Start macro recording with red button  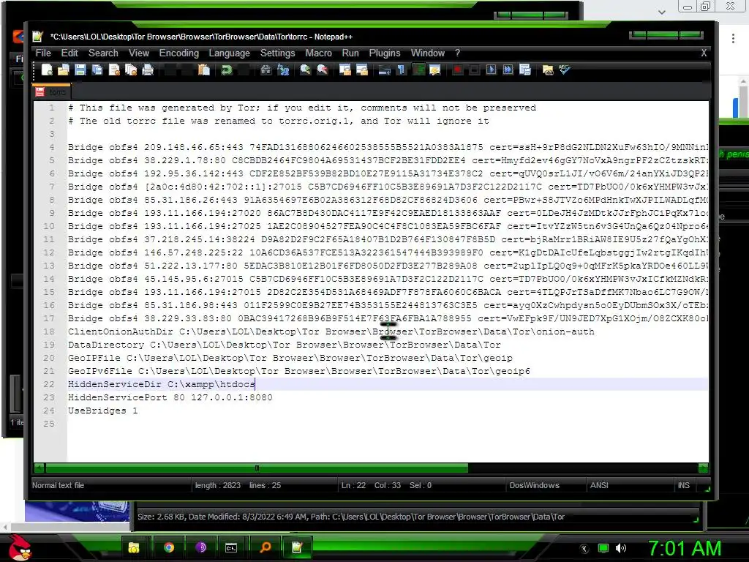pyautogui.click(x=457, y=70)
